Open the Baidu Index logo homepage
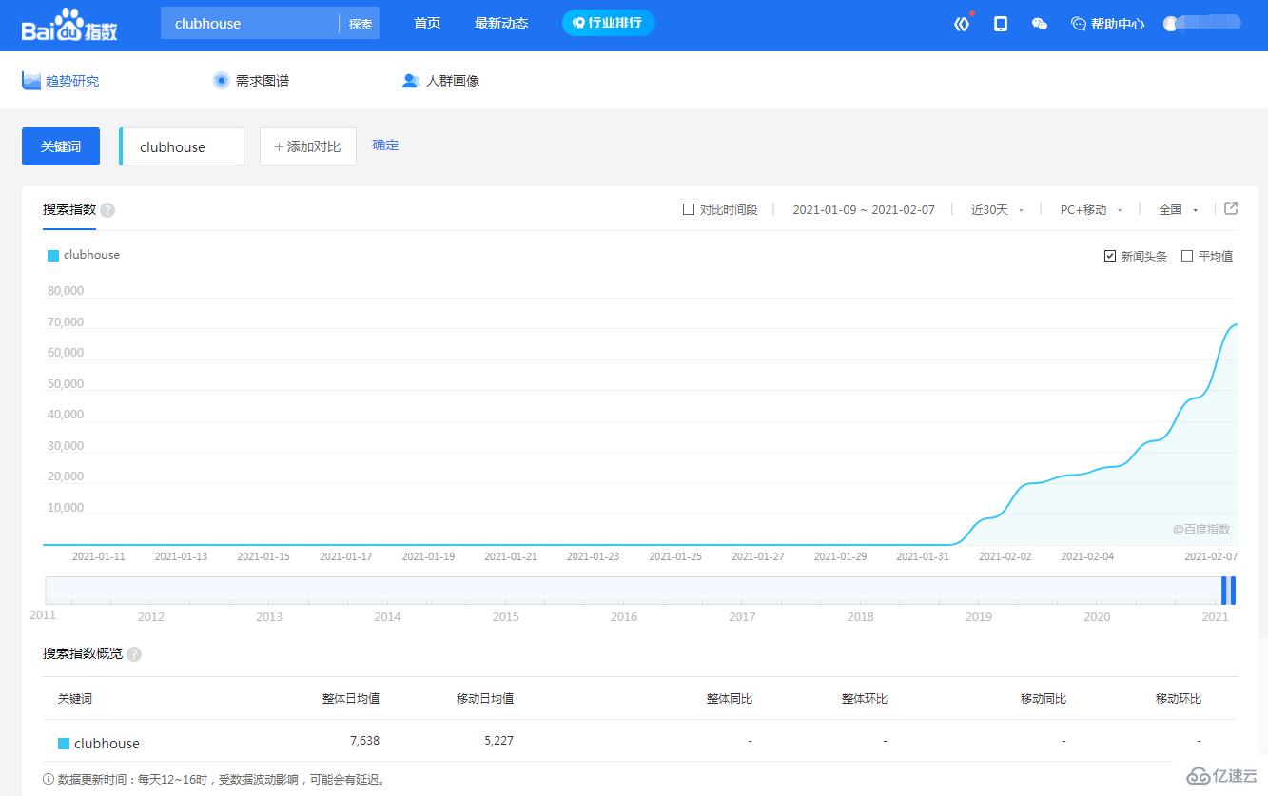 (x=69, y=25)
